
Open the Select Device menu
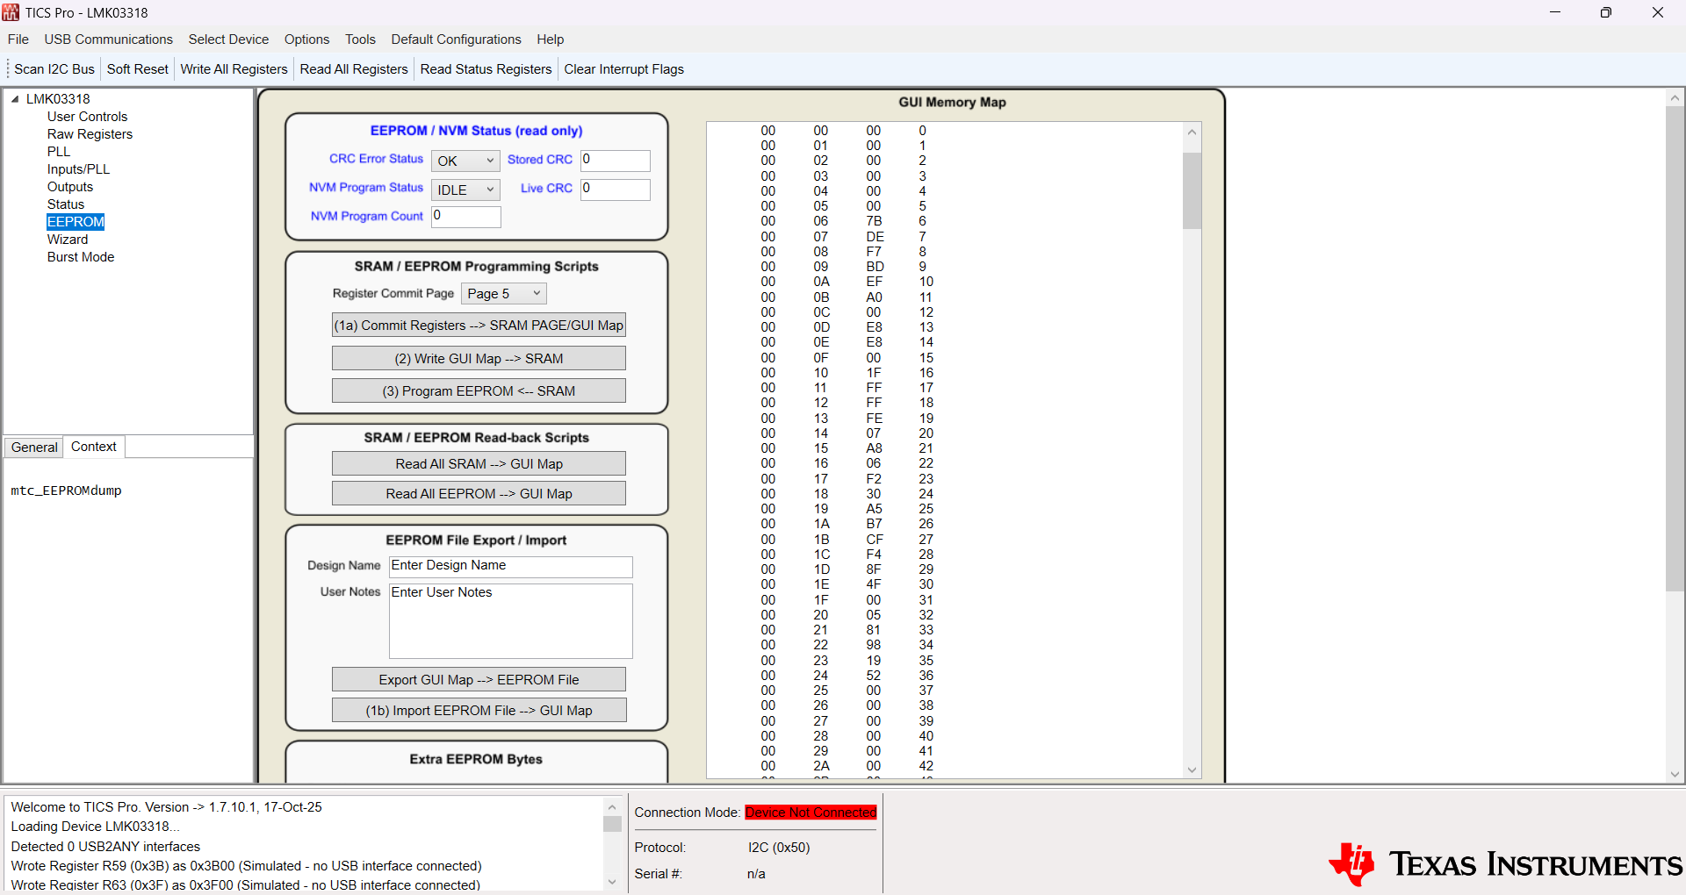point(228,39)
